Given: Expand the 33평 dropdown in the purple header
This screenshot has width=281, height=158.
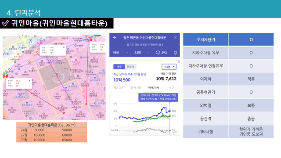Looking at the screenshot, I should pos(141,53).
